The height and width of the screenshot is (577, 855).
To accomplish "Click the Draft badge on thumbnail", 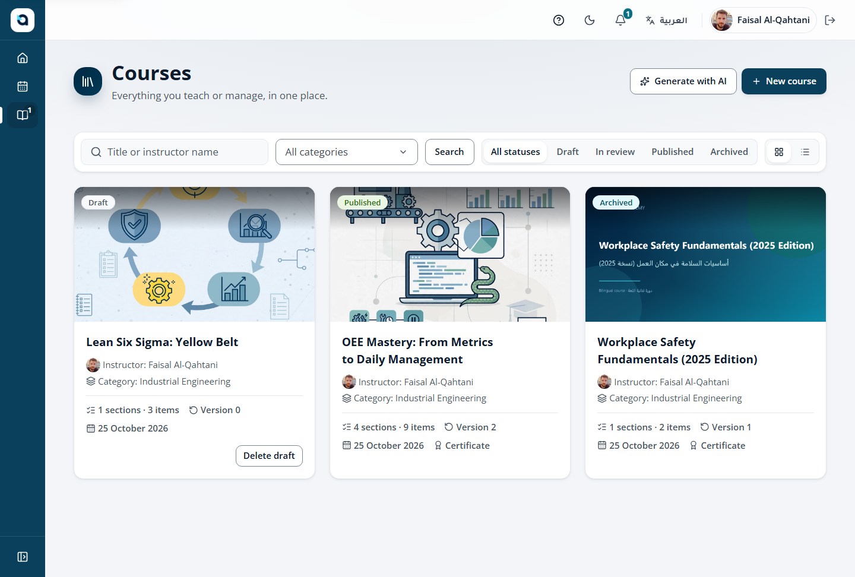I will [x=98, y=202].
